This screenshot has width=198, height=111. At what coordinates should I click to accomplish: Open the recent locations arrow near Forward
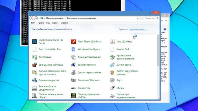(39, 18)
